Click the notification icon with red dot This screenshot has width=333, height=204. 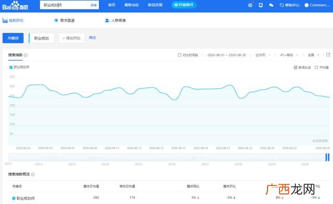(x=250, y=5)
